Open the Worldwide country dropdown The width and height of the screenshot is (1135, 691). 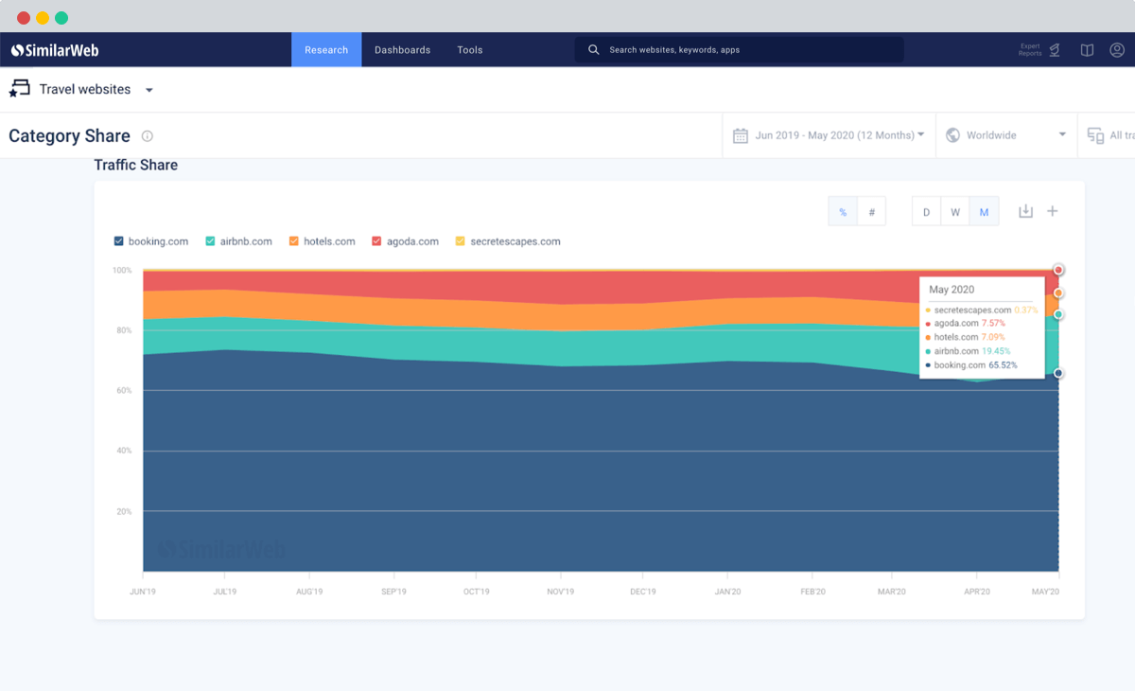[1006, 135]
